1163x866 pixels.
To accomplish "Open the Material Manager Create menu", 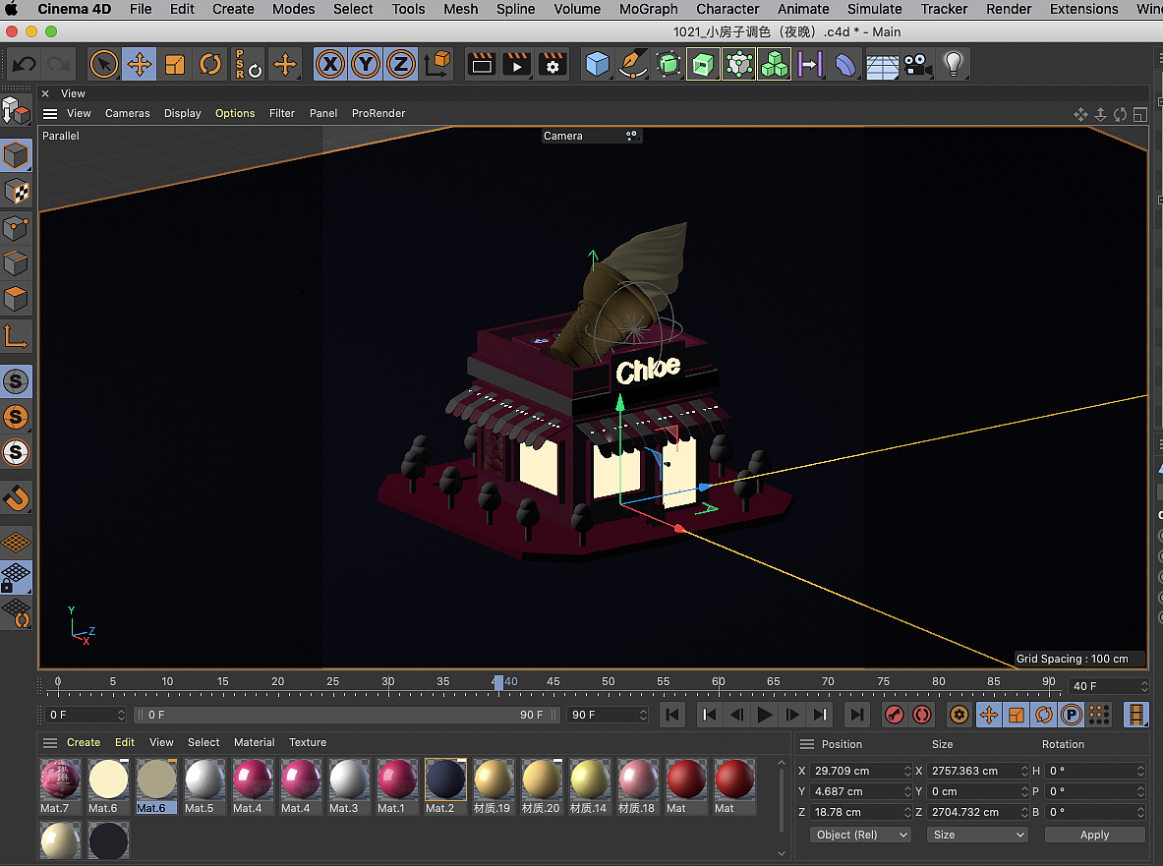I will [83, 742].
